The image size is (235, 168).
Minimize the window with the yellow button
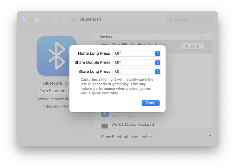[31, 19]
